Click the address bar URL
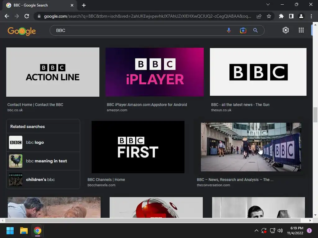Image resolution: width=318 pixels, height=238 pixels. (148, 16)
